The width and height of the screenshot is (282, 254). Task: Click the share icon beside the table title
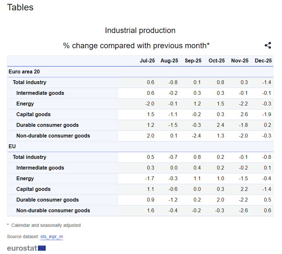click(268, 46)
